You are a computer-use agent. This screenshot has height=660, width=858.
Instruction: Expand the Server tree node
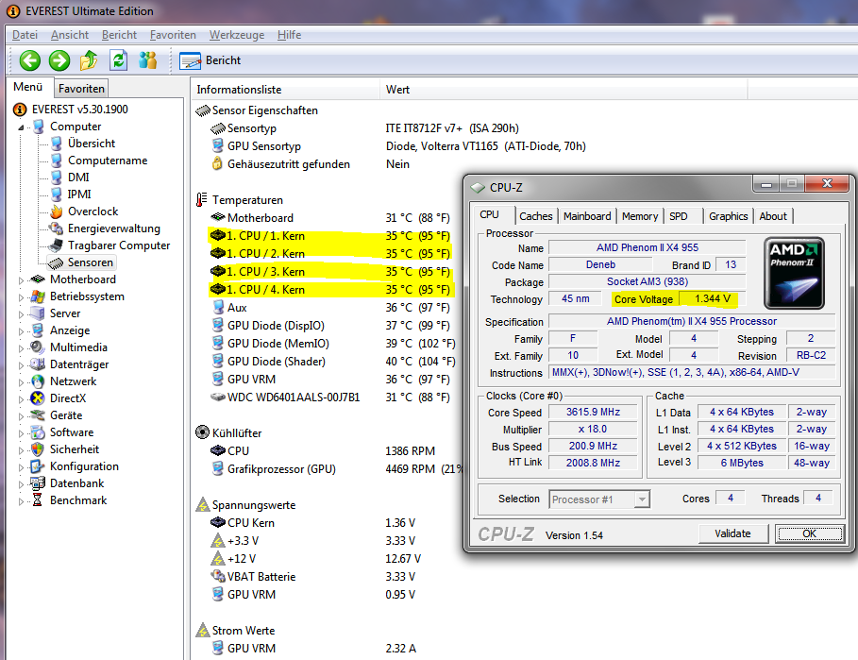[x=21, y=314]
